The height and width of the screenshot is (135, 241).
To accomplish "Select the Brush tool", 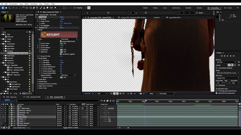I will 41,8.
